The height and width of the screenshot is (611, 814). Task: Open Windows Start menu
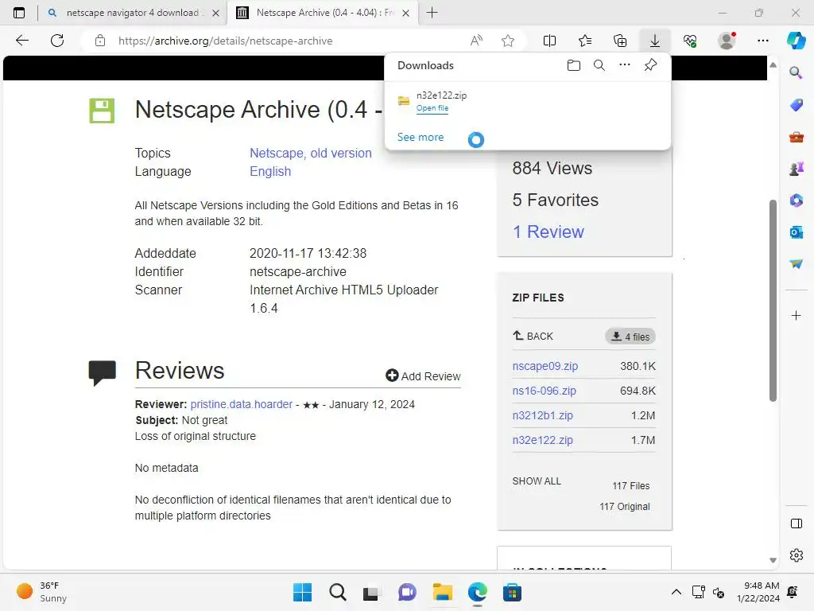click(302, 592)
